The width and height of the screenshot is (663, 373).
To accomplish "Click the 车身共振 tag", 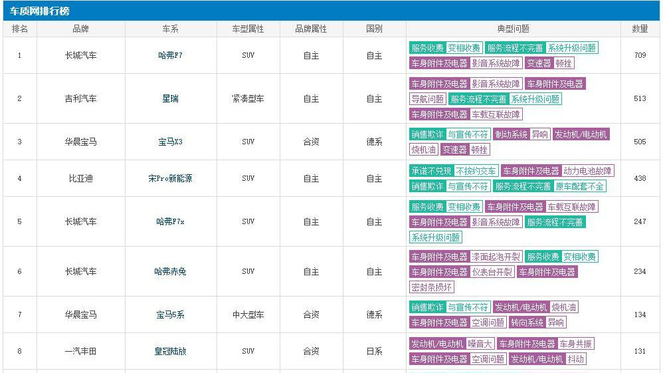I will click(576, 343).
